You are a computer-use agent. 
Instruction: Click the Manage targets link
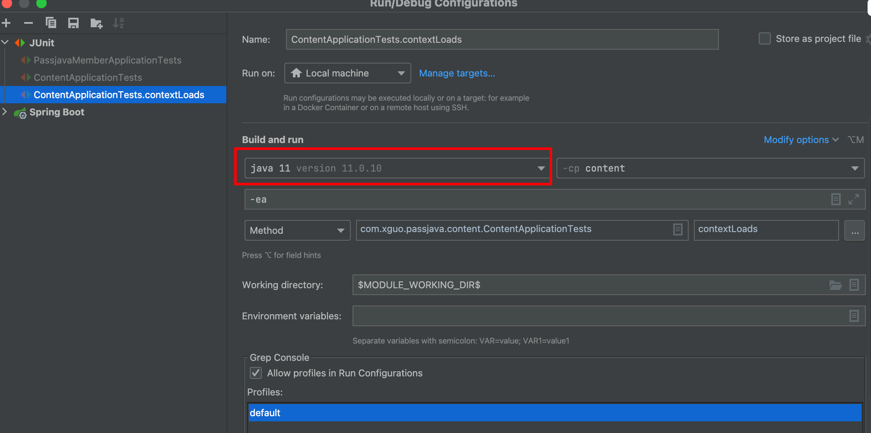click(457, 73)
